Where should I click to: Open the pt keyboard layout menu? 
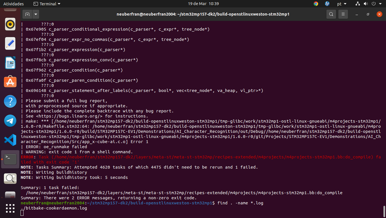[x=342, y=4]
